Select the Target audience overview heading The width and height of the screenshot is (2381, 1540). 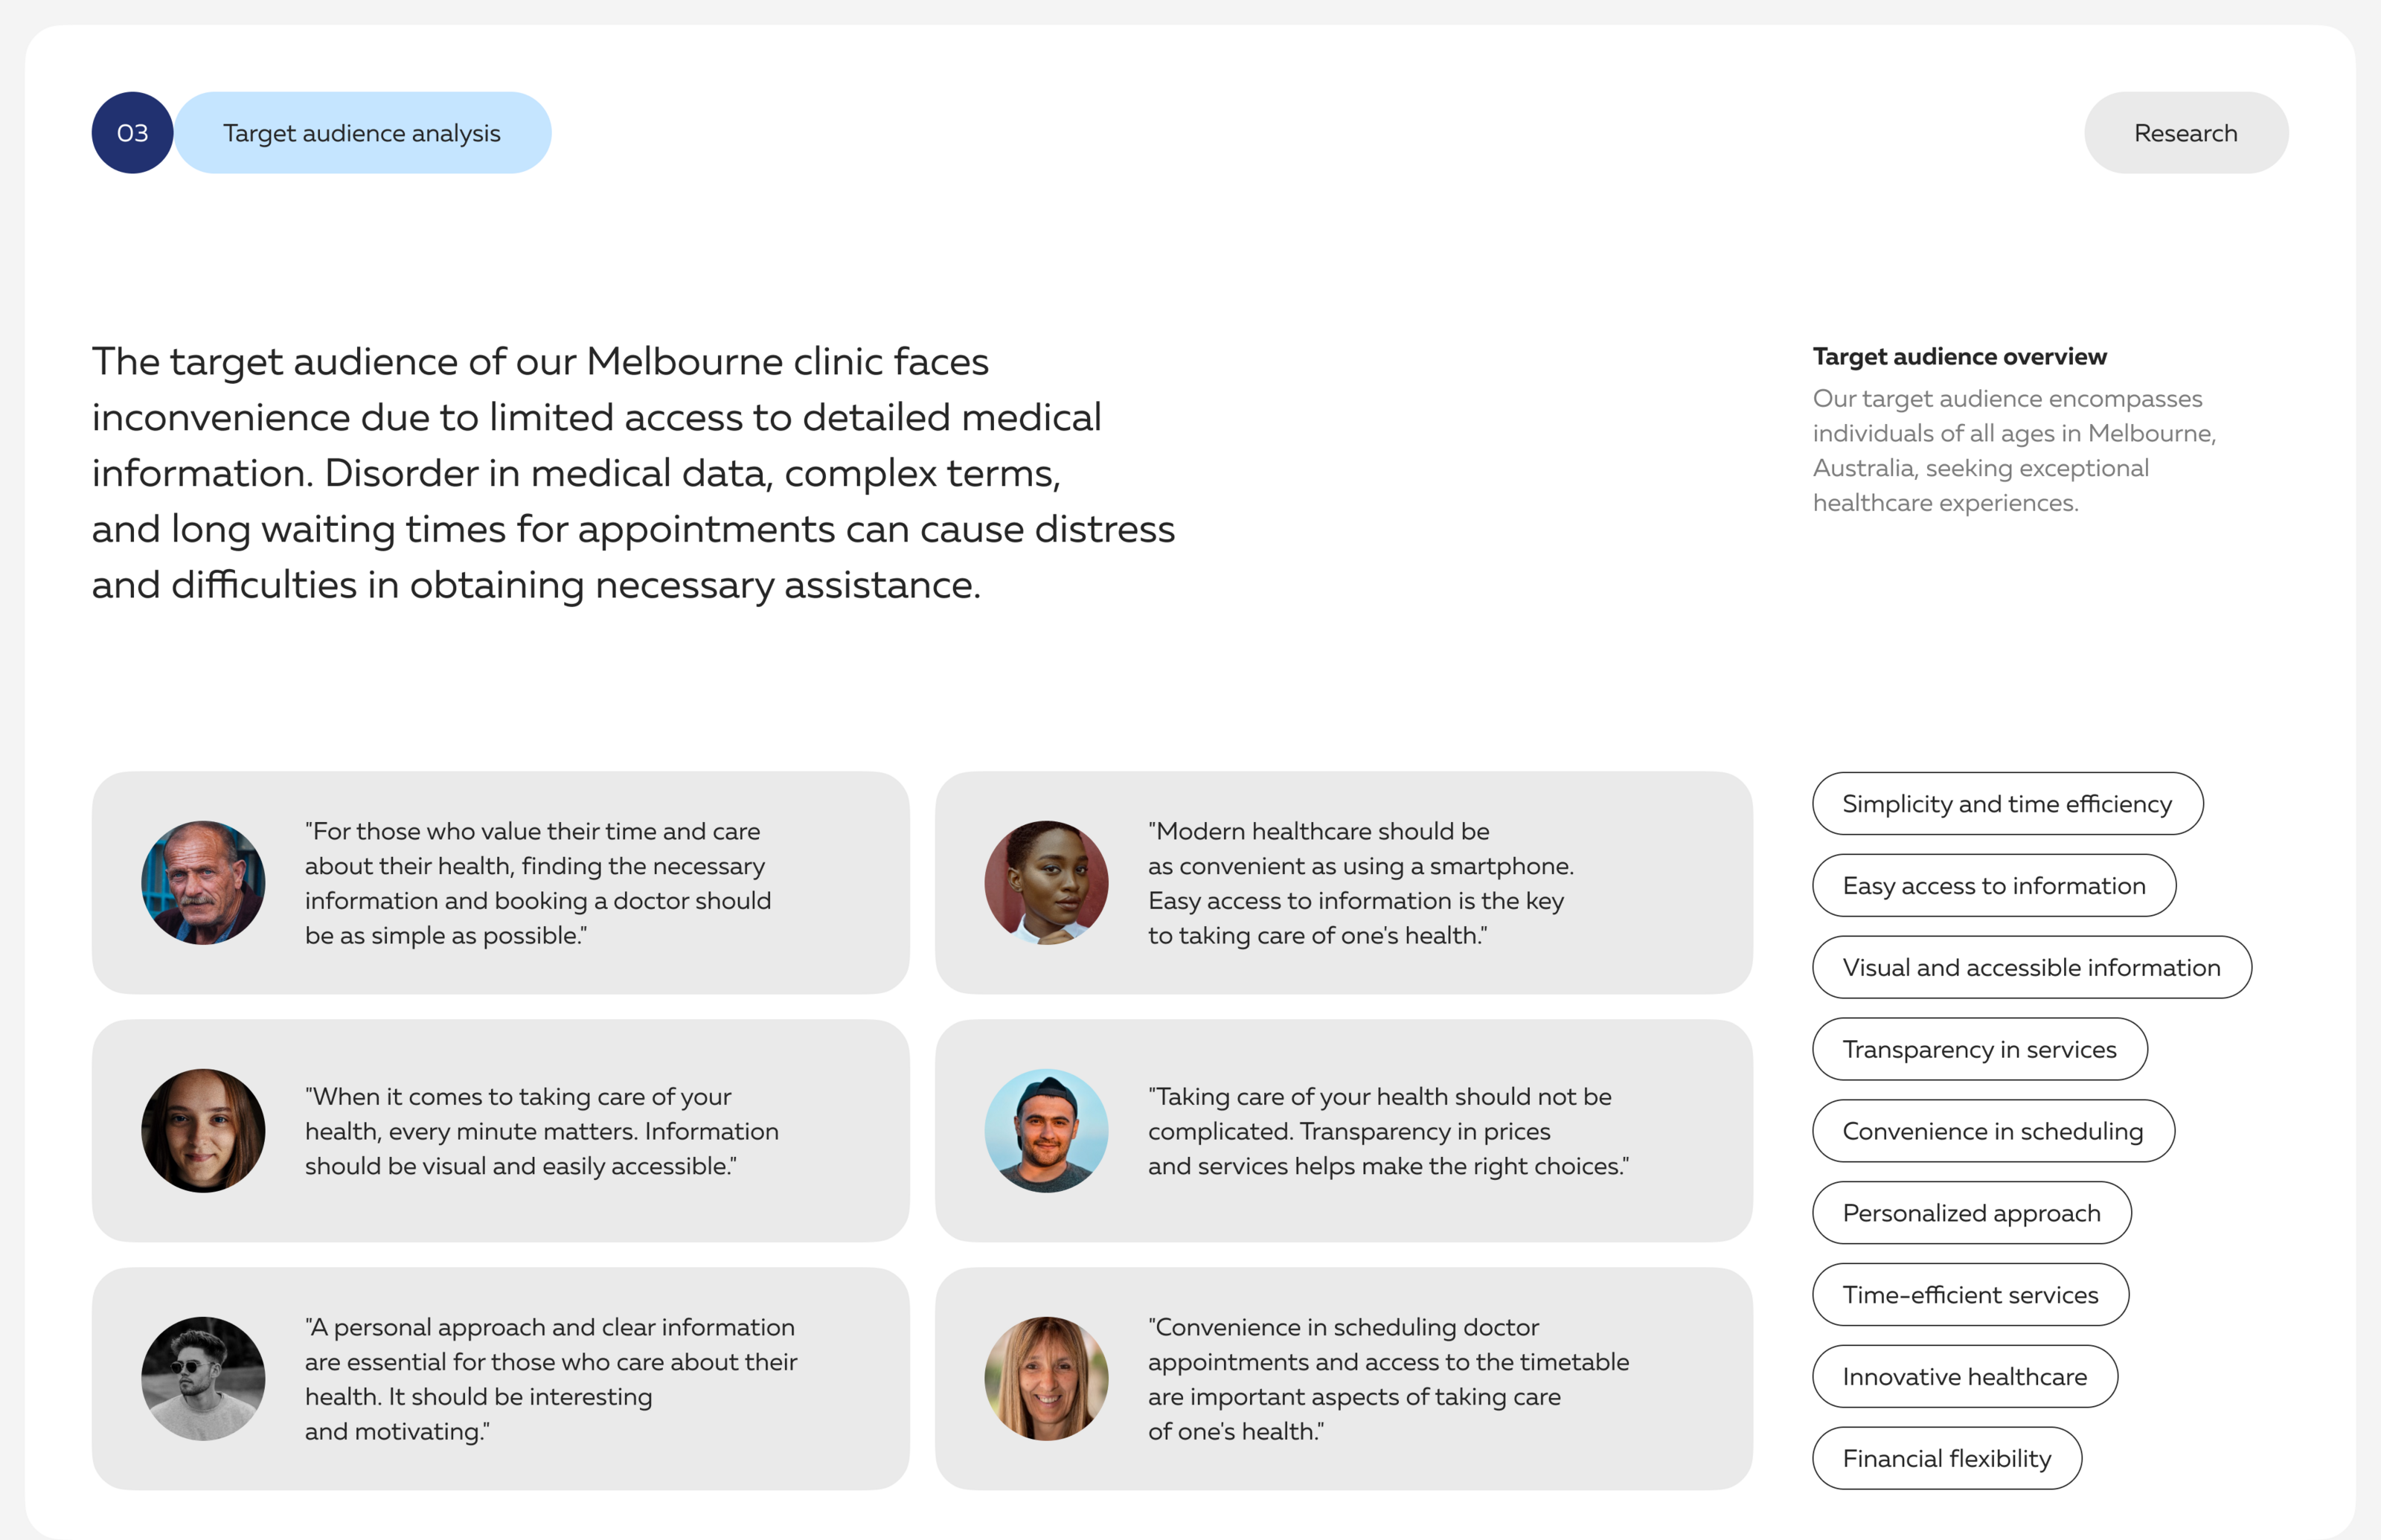click(x=1959, y=356)
